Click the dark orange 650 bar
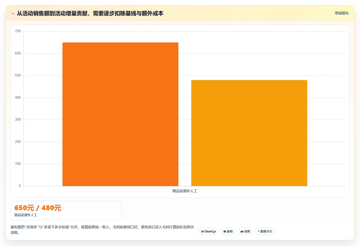 pos(120,114)
